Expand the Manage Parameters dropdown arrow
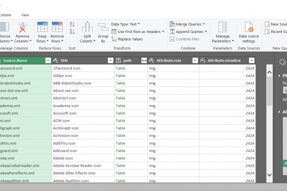The image size is (287, 191). 232,41
